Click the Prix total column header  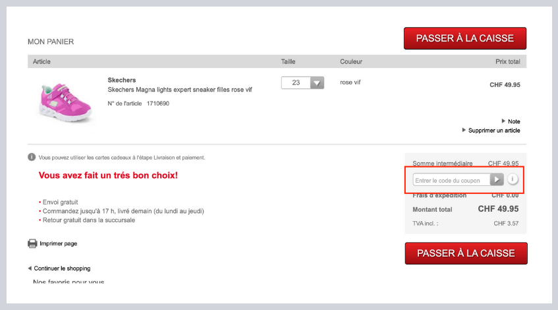coord(508,61)
